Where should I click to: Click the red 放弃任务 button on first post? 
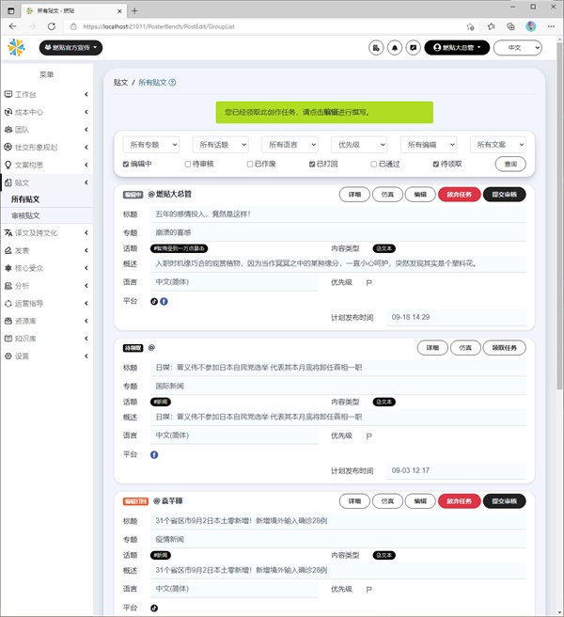click(458, 195)
